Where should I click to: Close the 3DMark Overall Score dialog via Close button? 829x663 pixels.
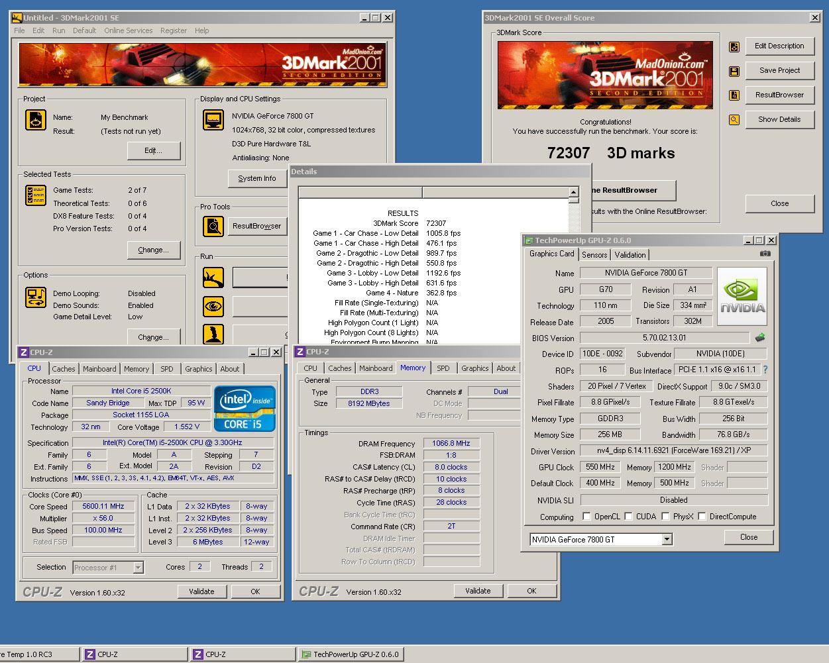click(779, 203)
